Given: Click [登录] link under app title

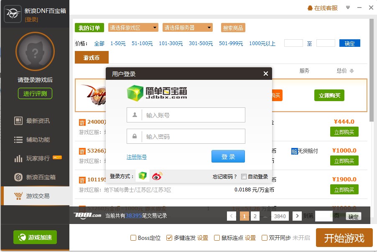Looking at the screenshot, I should (x=31, y=20).
